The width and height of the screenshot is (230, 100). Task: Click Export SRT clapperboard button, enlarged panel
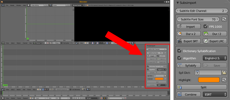tap(189, 41)
